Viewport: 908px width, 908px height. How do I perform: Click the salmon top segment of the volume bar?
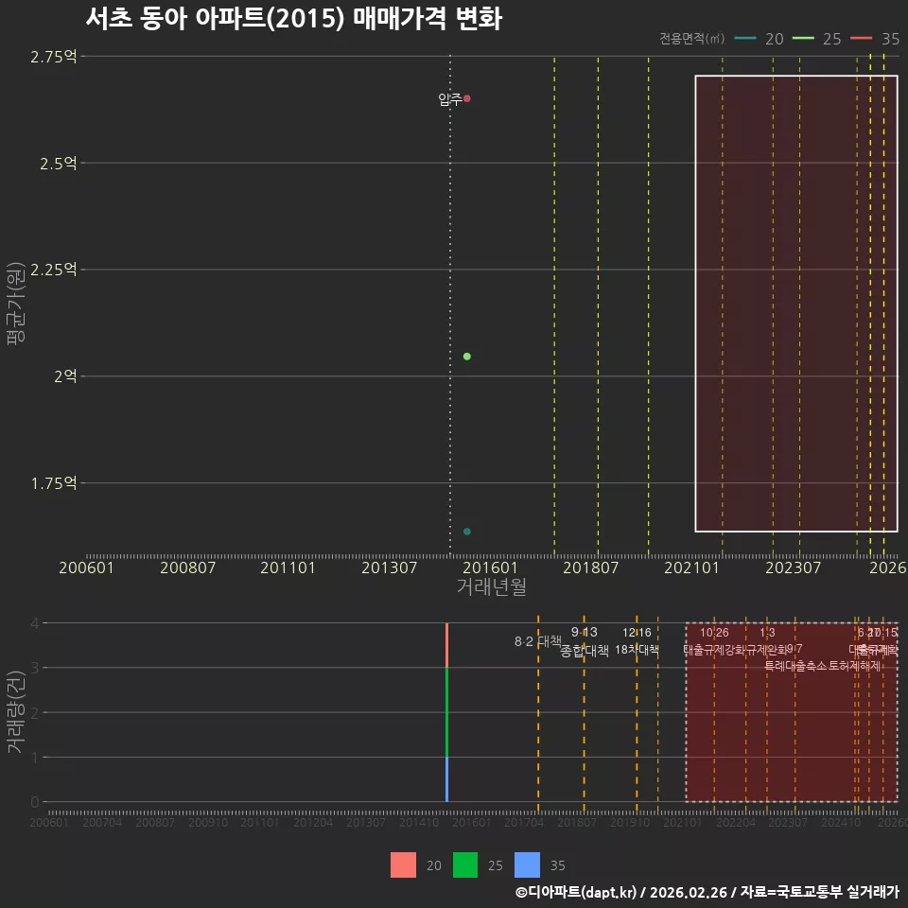[446, 645]
